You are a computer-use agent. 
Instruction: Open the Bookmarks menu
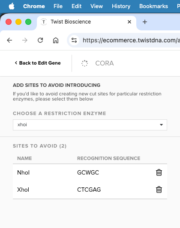coord(153,6)
